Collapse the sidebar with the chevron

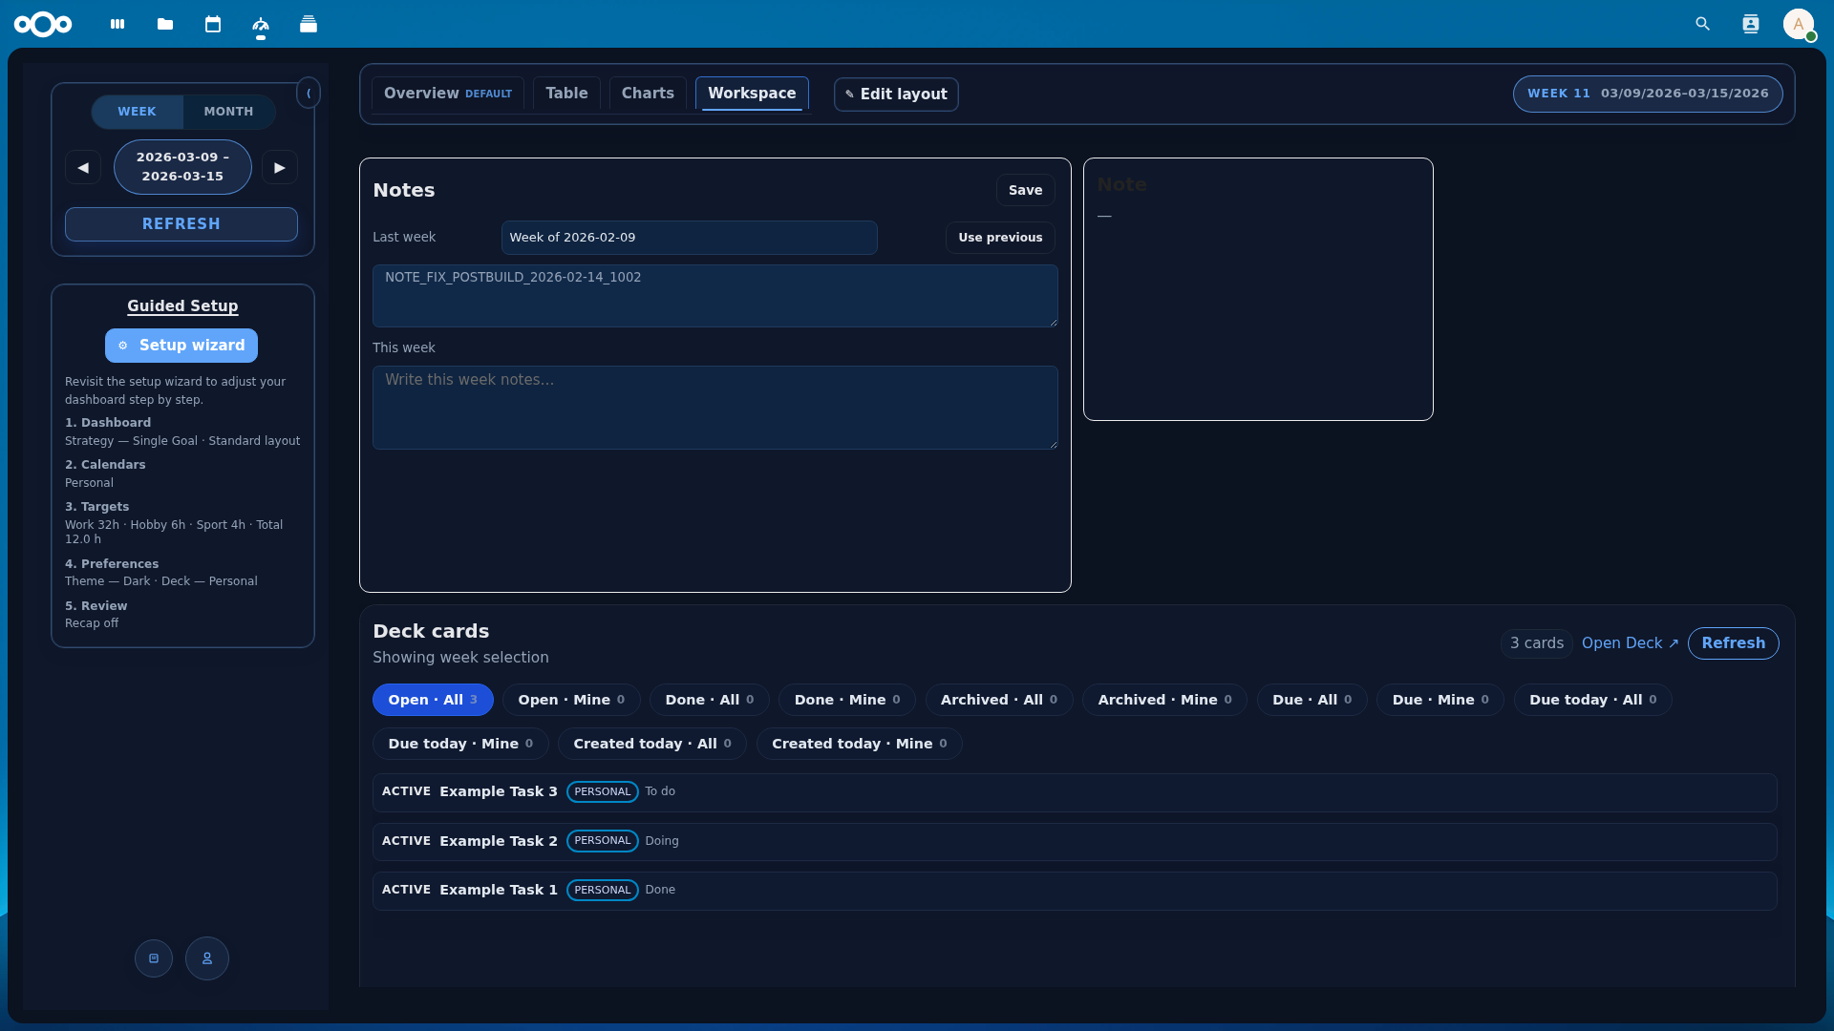309,94
